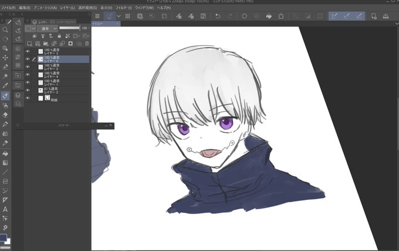Open the ヘルプ(H) menu
The width and height of the screenshot is (399, 251).
pyautogui.click(x=164, y=8)
